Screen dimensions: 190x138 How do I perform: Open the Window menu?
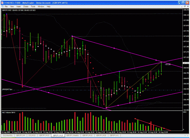pos(41,7)
